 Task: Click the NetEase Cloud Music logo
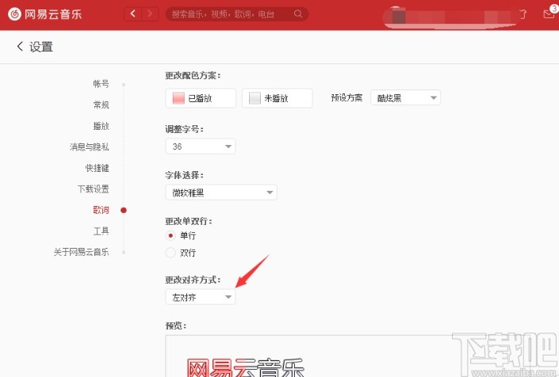pyautogui.click(x=45, y=14)
